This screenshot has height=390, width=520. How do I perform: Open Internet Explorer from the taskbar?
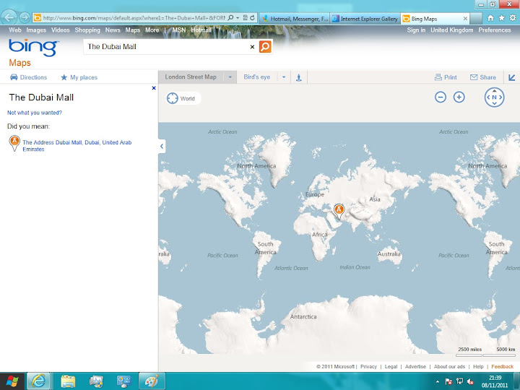click(x=38, y=381)
